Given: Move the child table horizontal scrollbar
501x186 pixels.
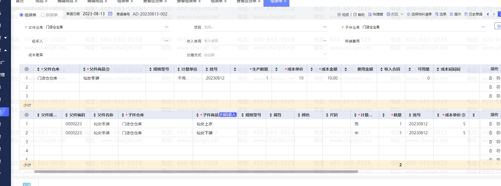Looking at the screenshot, I should click(x=196, y=171).
